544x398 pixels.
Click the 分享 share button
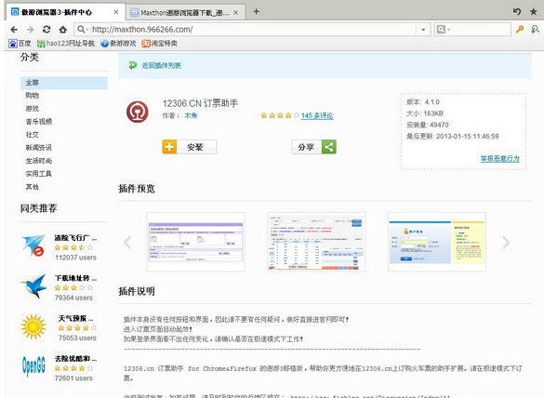coord(314,147)
